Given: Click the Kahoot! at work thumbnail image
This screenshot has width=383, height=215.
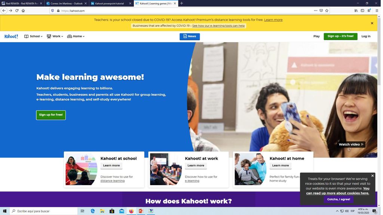Looking at the screenshot, I should tap(166, 169).
